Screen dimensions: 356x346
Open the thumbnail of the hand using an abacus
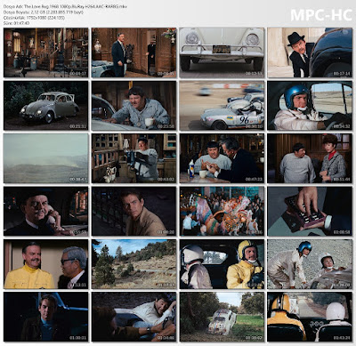click(x=310, y=212)
